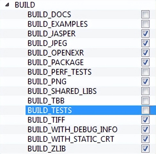This screenshot has width=156, height=154.
Task: Disable the BUILD_JPEG checkbox
Action: click(x=145, y=43)
